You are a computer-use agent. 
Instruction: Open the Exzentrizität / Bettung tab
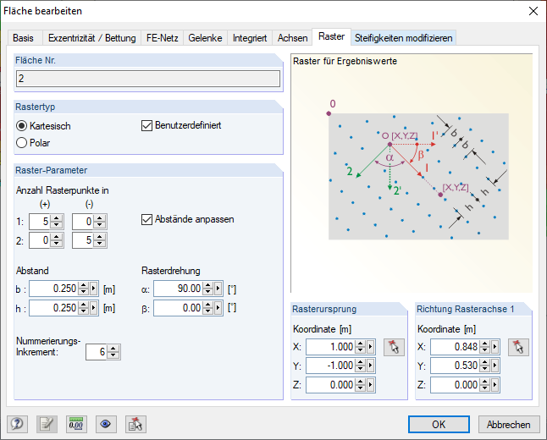pos(92,38)
